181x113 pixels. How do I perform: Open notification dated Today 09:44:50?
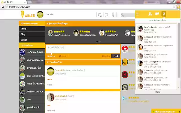[156, 48]
